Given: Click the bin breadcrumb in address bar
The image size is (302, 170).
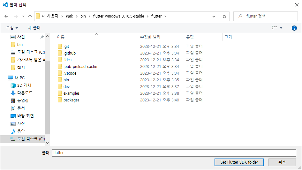Looking at the screenshot, I should click(x=83, y=16).
